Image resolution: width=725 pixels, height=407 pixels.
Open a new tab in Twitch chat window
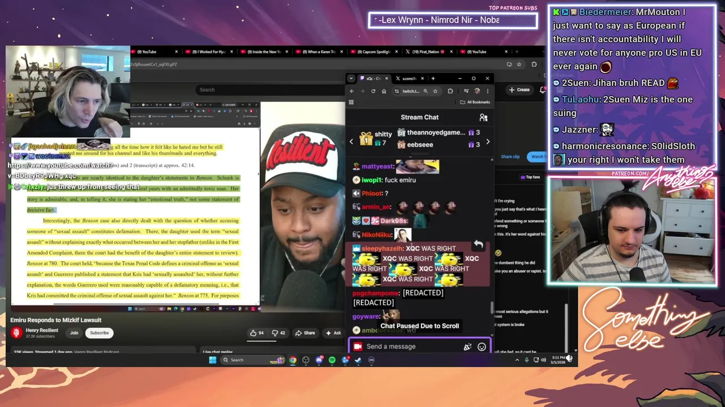click(433, 79)
